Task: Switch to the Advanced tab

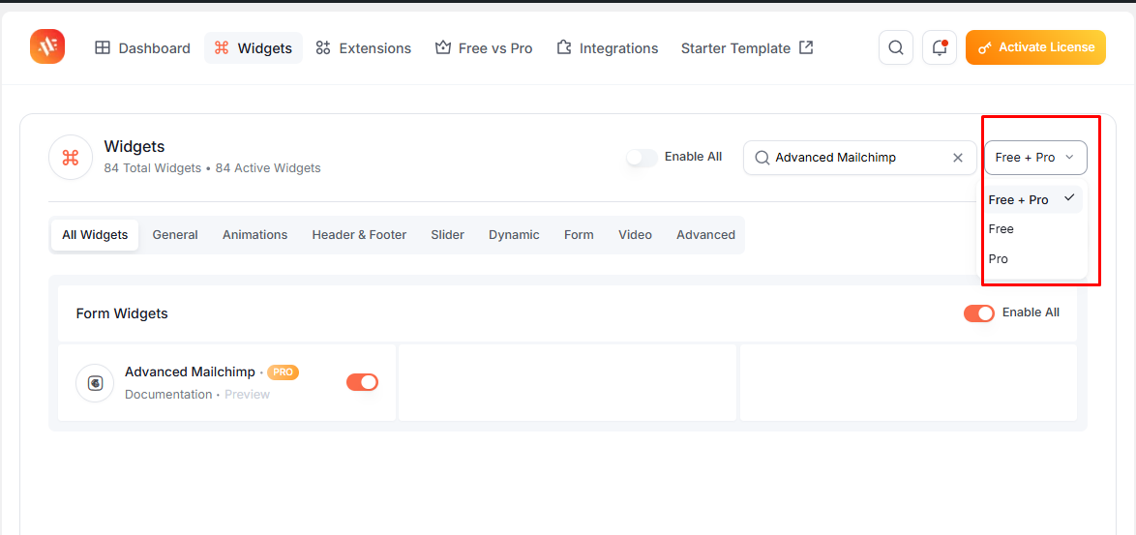Action: [705, 235]
